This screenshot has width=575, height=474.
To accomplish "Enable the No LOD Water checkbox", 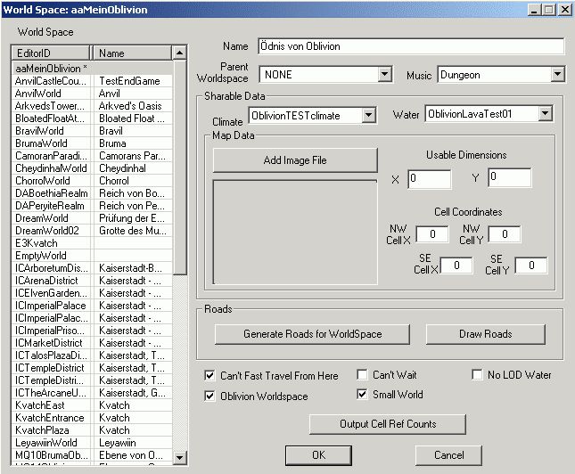I will click(477, 374).
